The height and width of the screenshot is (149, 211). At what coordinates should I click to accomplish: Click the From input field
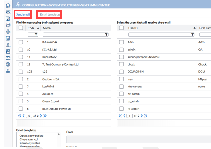139,139
